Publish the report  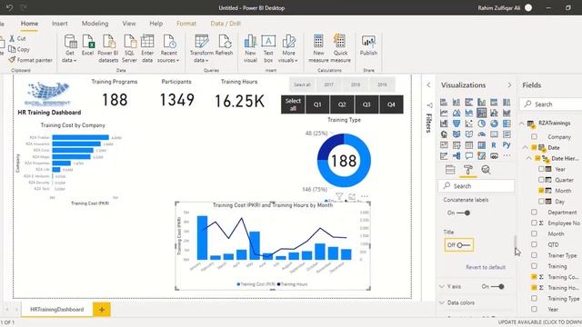368,45
